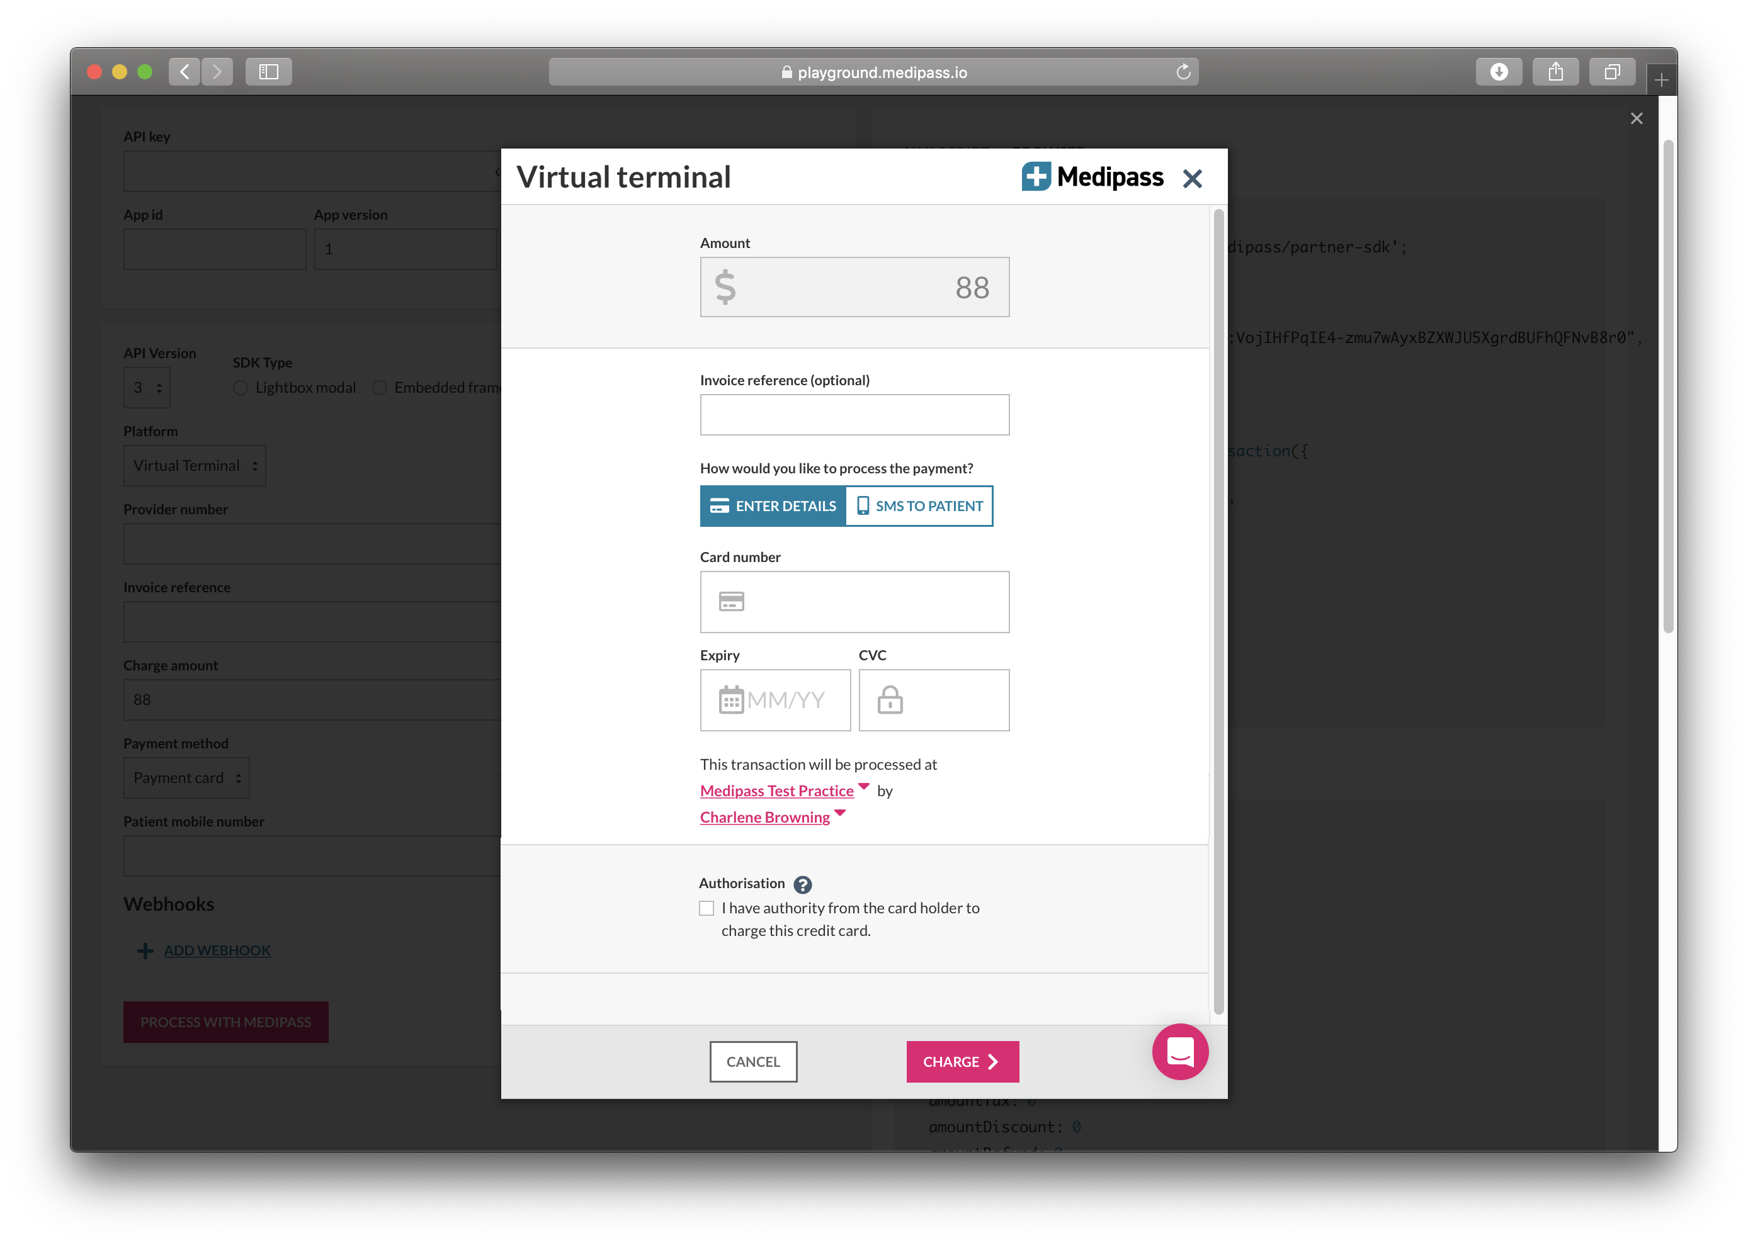This screenshot has width=1748, height=1245.
Task: Click the Process with Medipass button
Action: point(226,1022)
